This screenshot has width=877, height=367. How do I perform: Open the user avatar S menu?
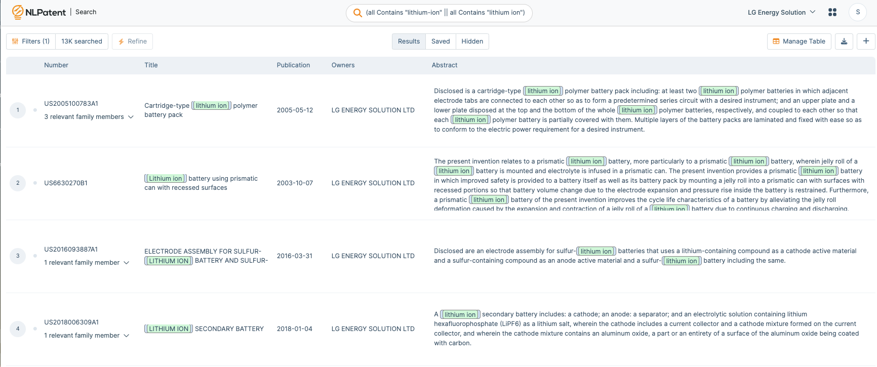click(x=857, y=12)
